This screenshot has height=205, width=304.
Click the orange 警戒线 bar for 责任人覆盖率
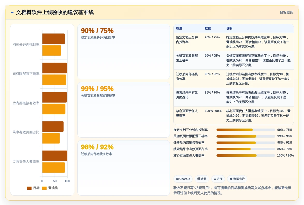point(54,167)
